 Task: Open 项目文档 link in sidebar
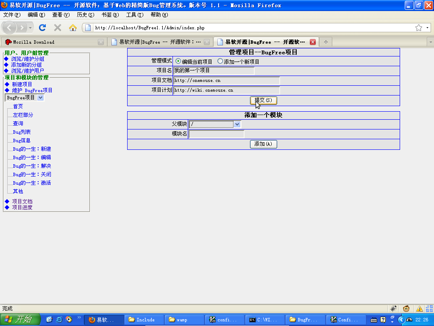(x=22, y=201)
